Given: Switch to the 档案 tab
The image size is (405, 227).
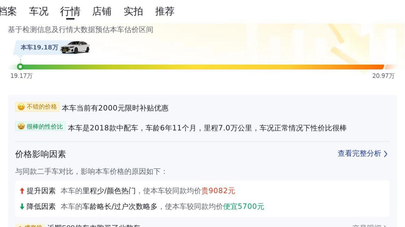Looking at the screenshot, I should [x=8, y=11].
